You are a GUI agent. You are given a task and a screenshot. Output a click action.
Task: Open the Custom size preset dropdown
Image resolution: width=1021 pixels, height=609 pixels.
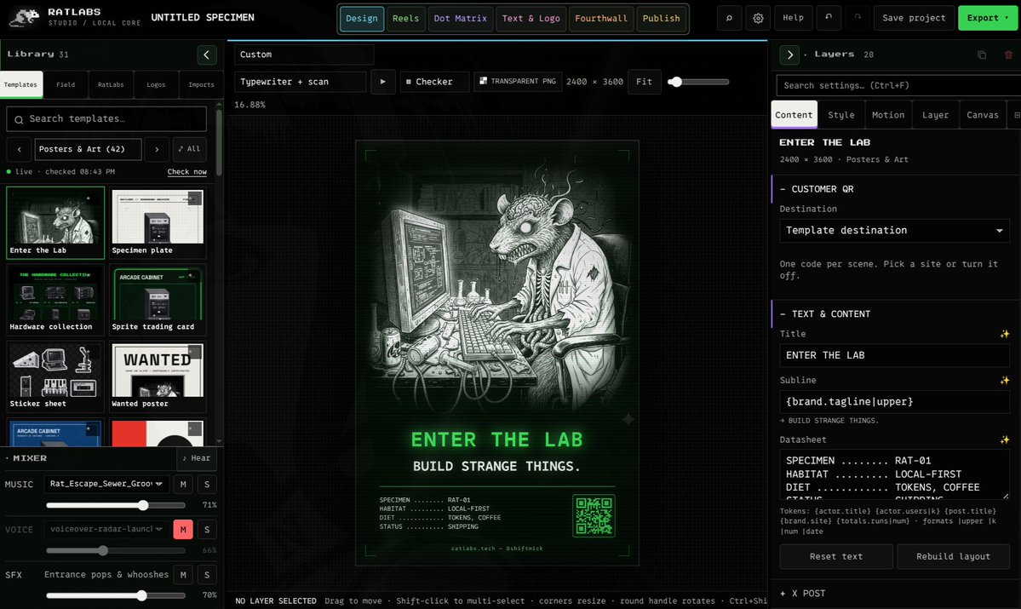(x=303, y=55)
